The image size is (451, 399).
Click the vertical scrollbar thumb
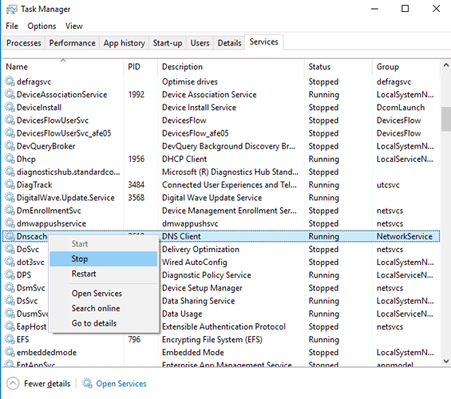point(446,119)
